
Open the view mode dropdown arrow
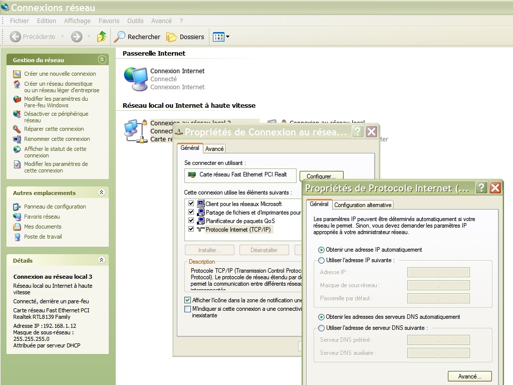[228, 37]
